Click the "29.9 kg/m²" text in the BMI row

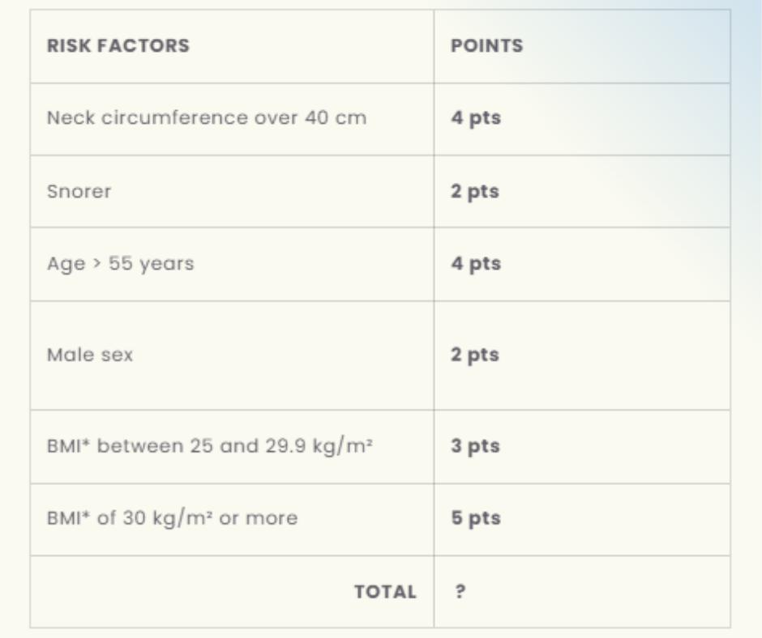click(x=318, y=446)
